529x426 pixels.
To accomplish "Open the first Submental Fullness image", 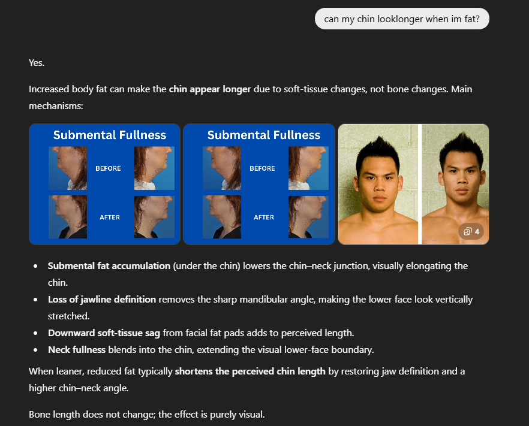I will coord(104,184).
